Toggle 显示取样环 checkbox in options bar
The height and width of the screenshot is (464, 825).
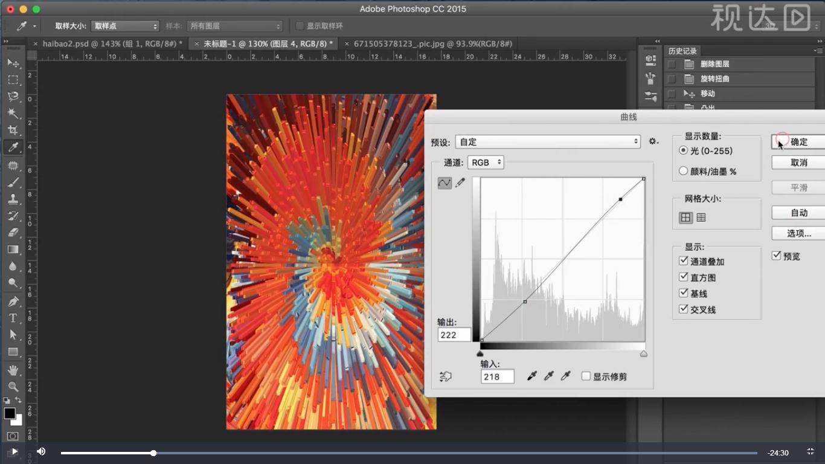click(x=300, y=26)
